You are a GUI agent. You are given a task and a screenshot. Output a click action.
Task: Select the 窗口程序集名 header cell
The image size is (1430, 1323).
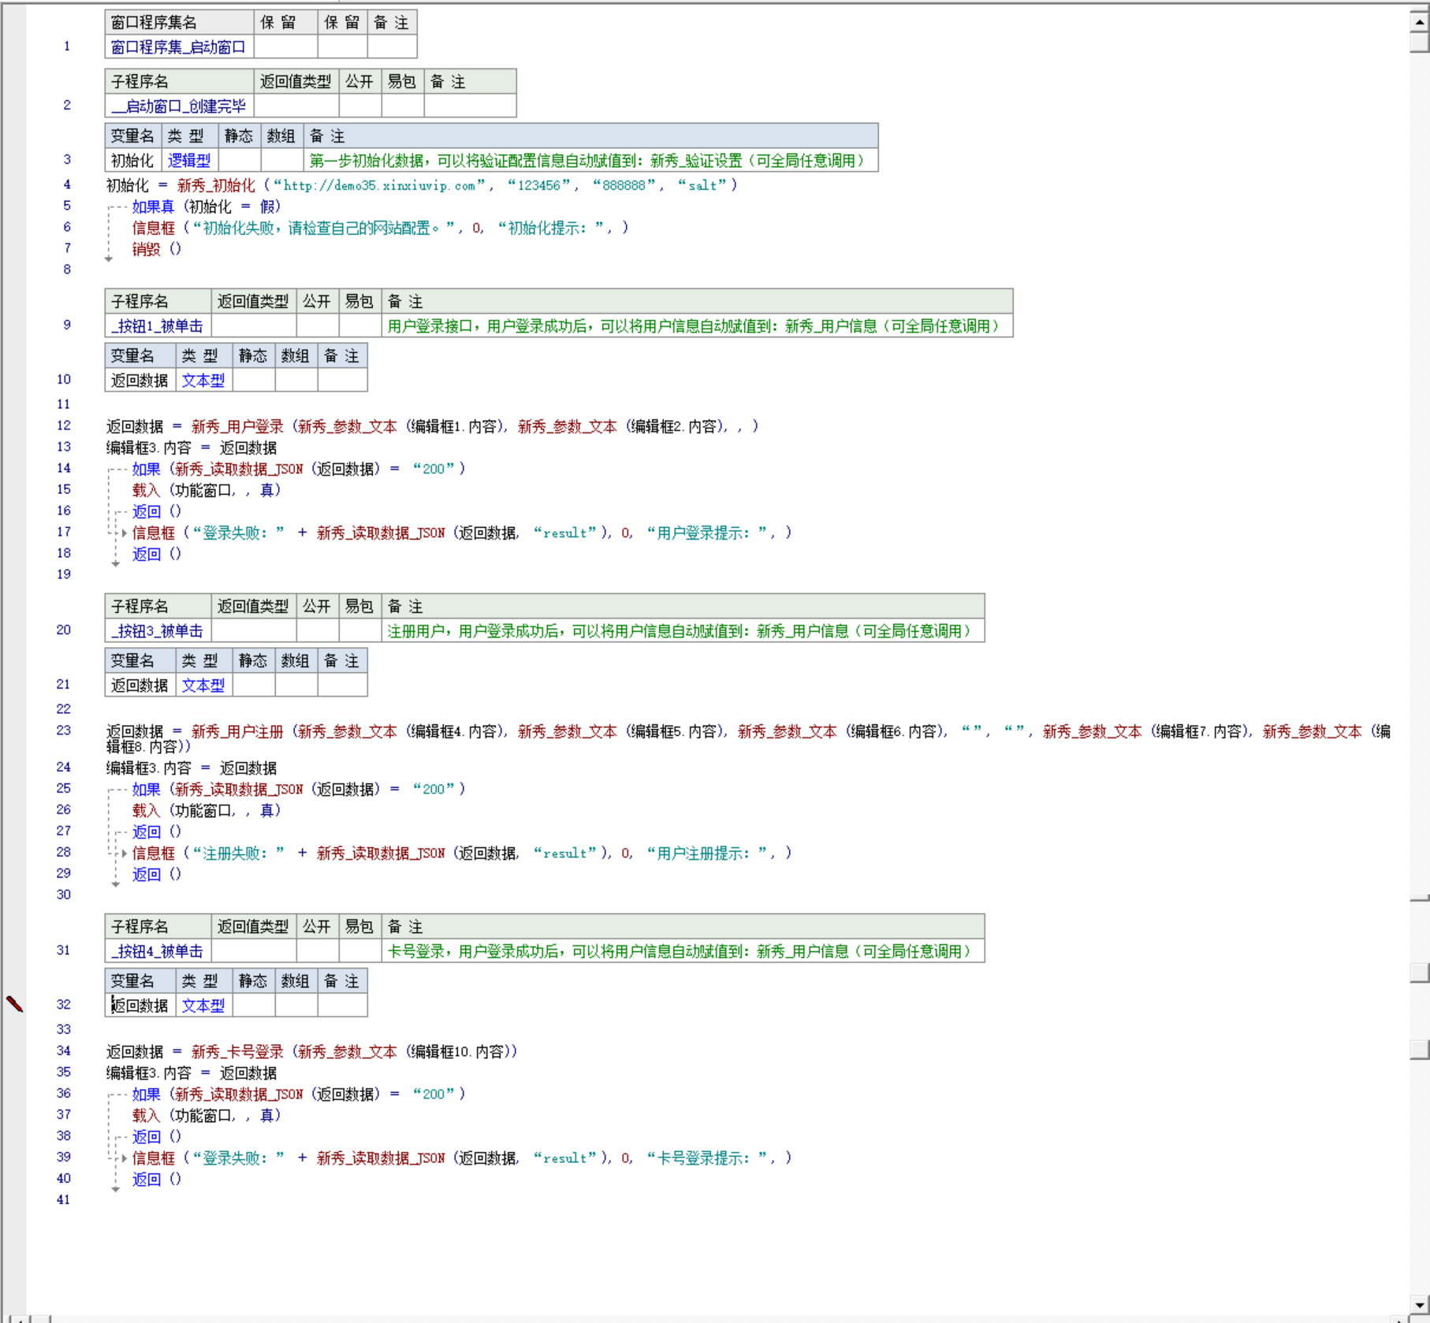point(179,22)
